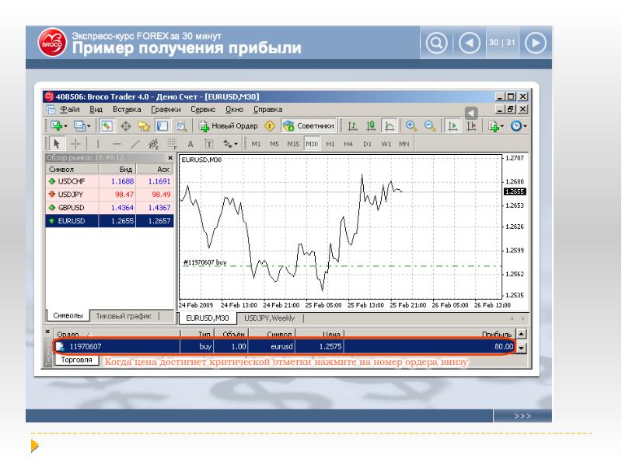The width and height of the screenshot is (622, 467).
Task: Select the GBPUSD row in market watch
Action: point(110,207)
